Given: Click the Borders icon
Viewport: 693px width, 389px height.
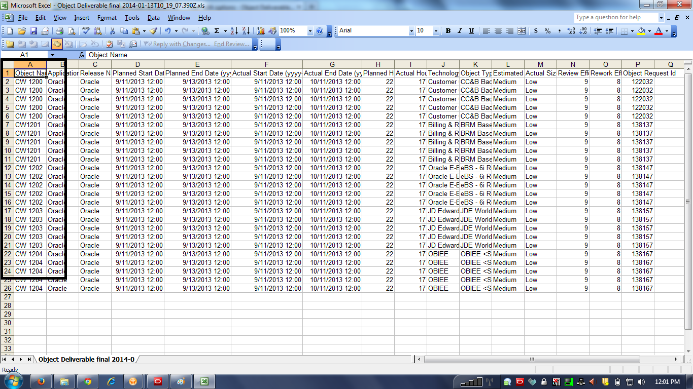Looking at the screenshot, I should click(x=625, y=31).
